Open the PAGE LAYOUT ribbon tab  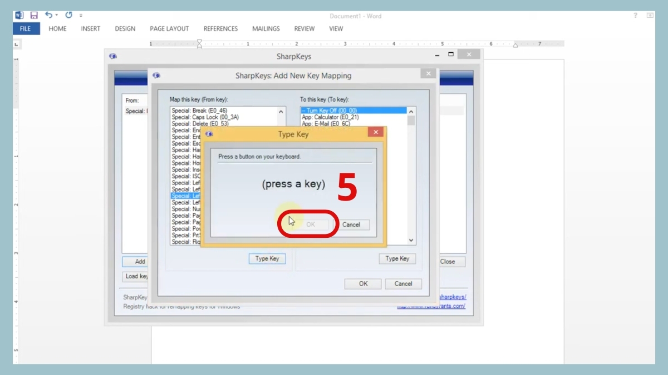[x=169, y=29]
